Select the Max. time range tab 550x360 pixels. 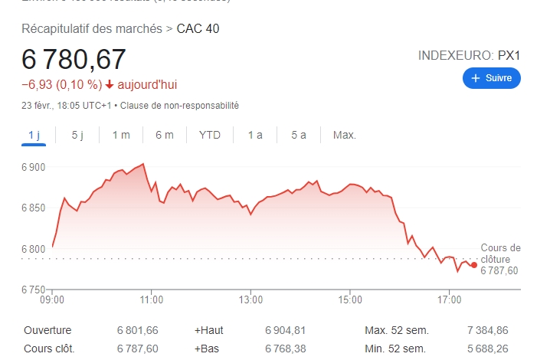(345, 135)
